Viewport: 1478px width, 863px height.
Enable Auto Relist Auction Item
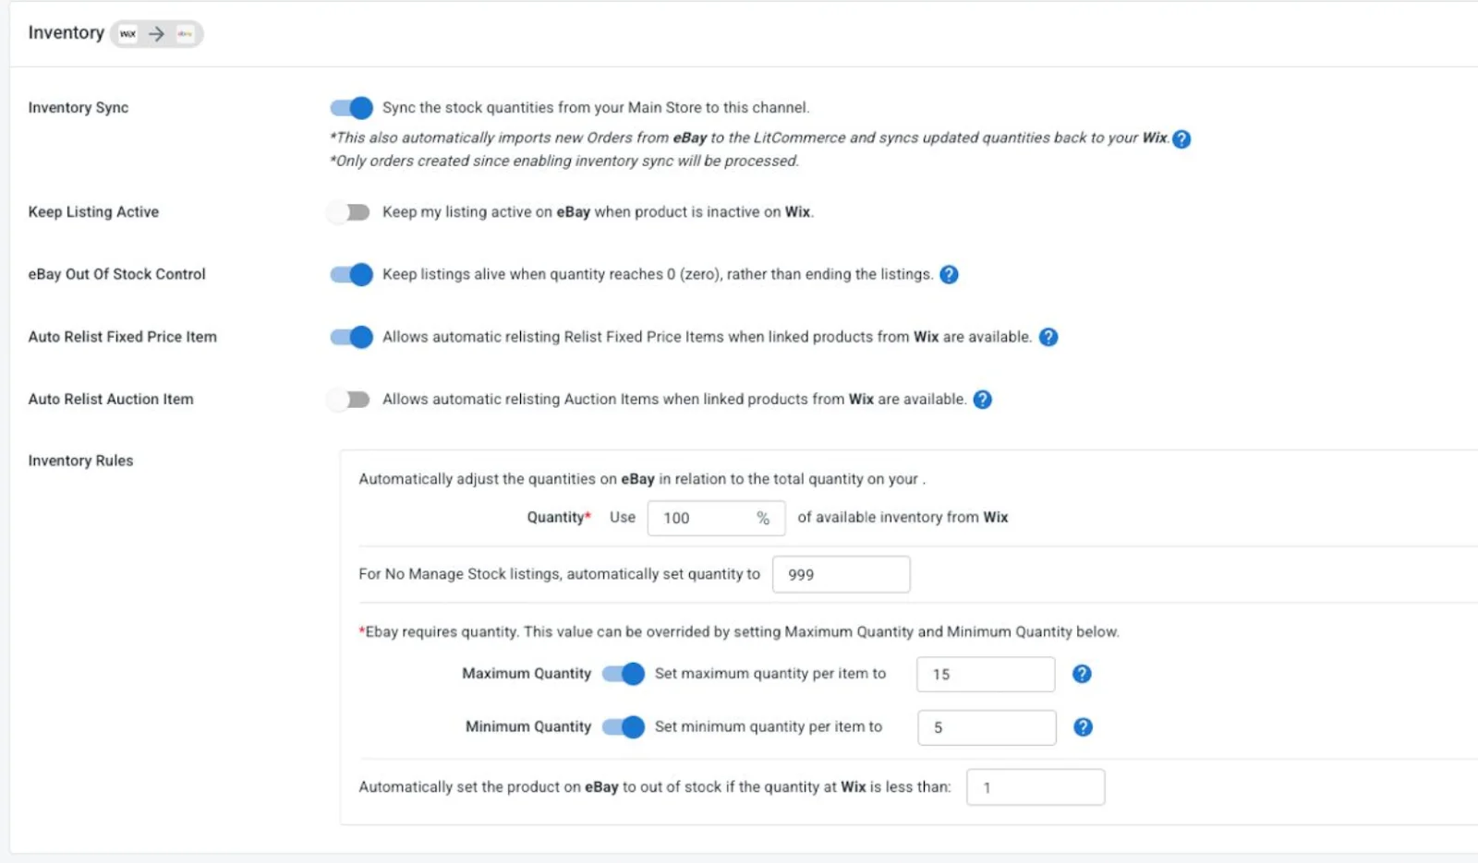point(347,399)
